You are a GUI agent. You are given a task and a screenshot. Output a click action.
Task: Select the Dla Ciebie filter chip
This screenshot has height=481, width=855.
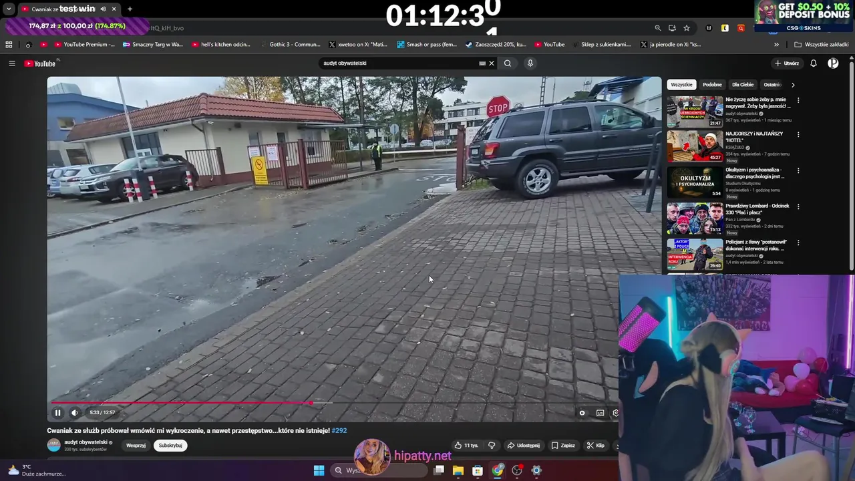(x=743, y=85)
